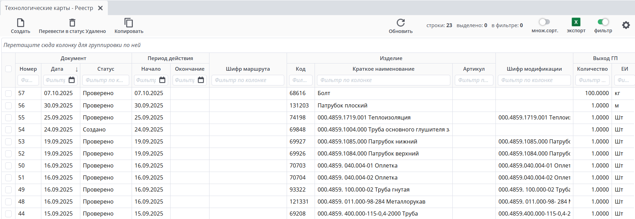Click the Create document icon
This screenshot has width=635, height=219.
click(21, 23)
